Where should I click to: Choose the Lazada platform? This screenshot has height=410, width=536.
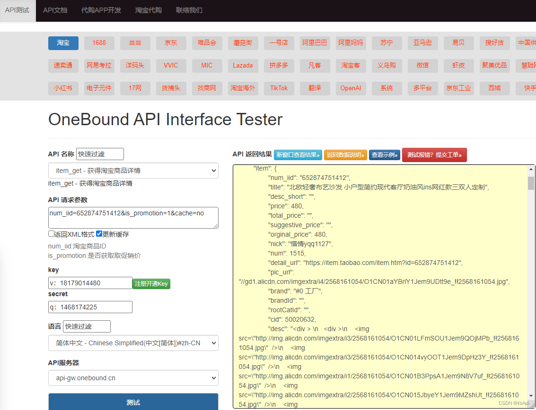click(x=243, y=66)
